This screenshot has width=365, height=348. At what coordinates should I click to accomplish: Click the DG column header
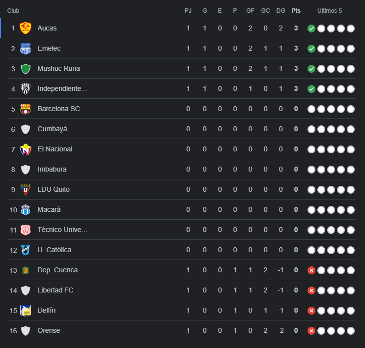coord(281,11)
